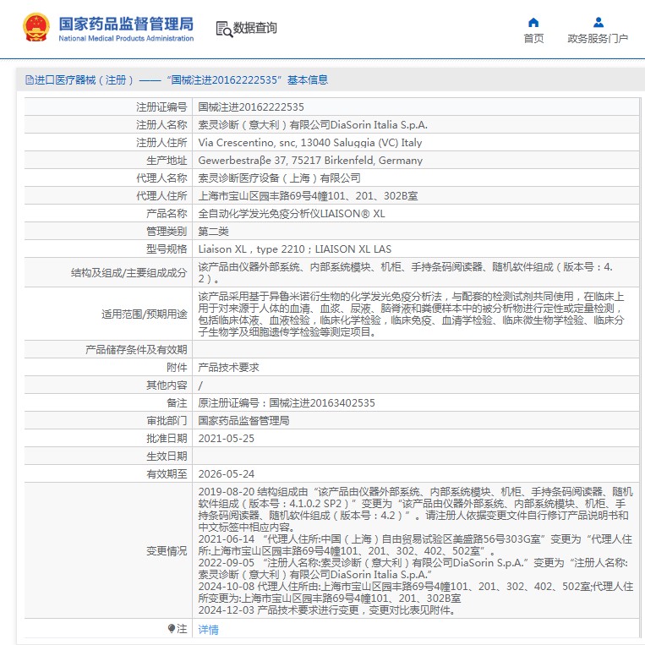Screen dimensions: 645x645
Task: Select expiry date 2026-05-24
Action: (227, 474)
